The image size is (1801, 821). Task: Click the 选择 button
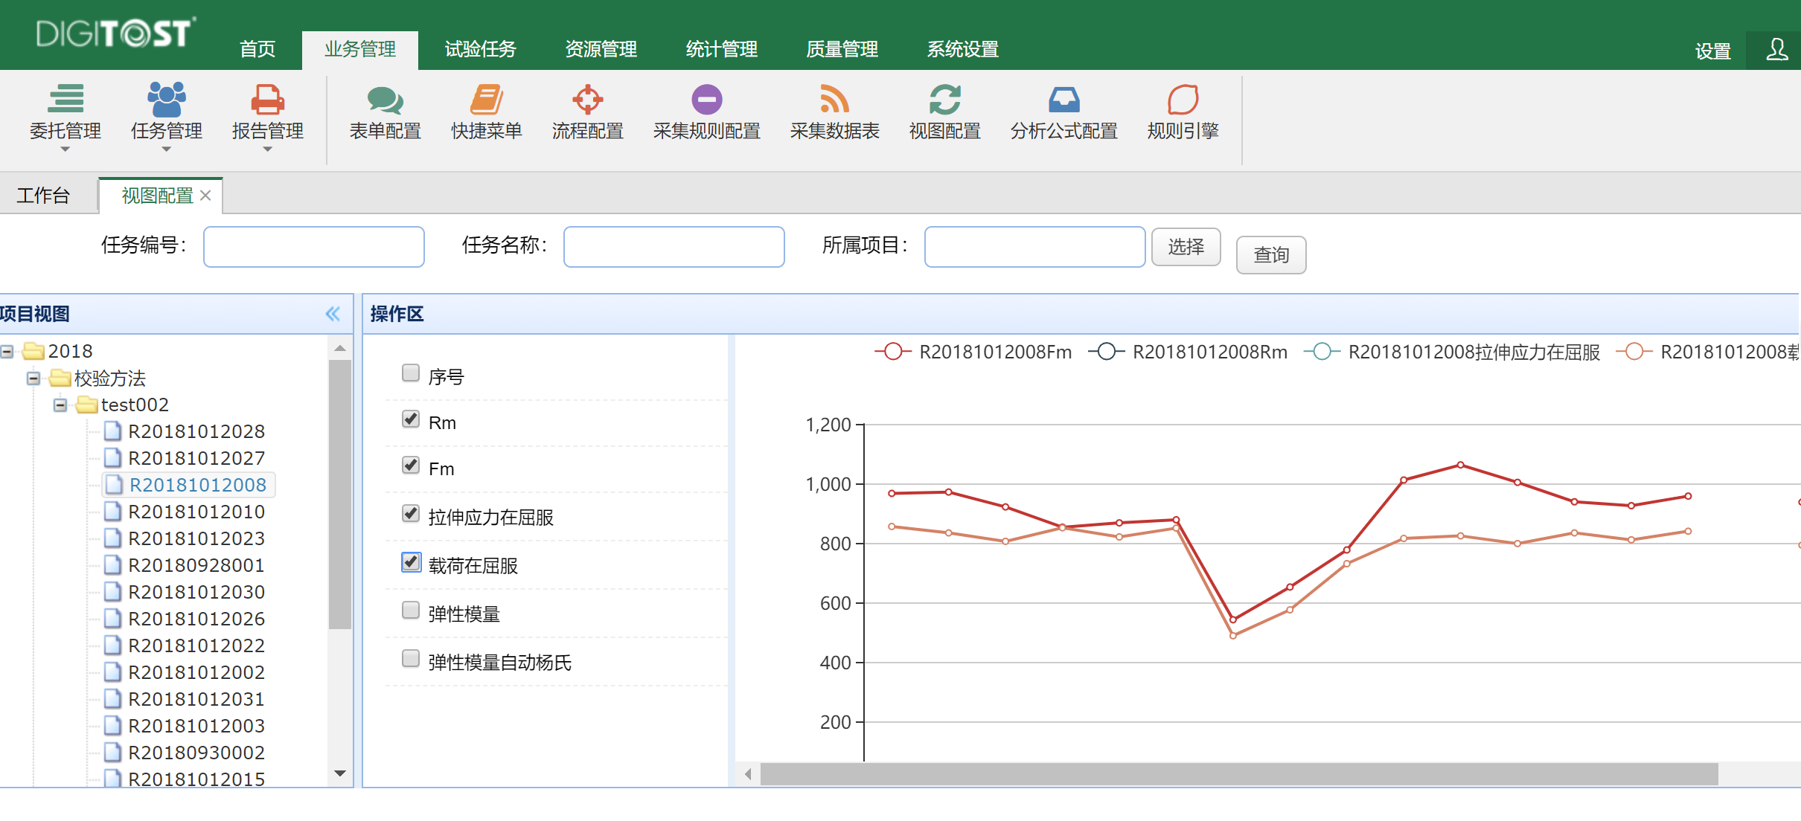click(x=1186, y=247)
